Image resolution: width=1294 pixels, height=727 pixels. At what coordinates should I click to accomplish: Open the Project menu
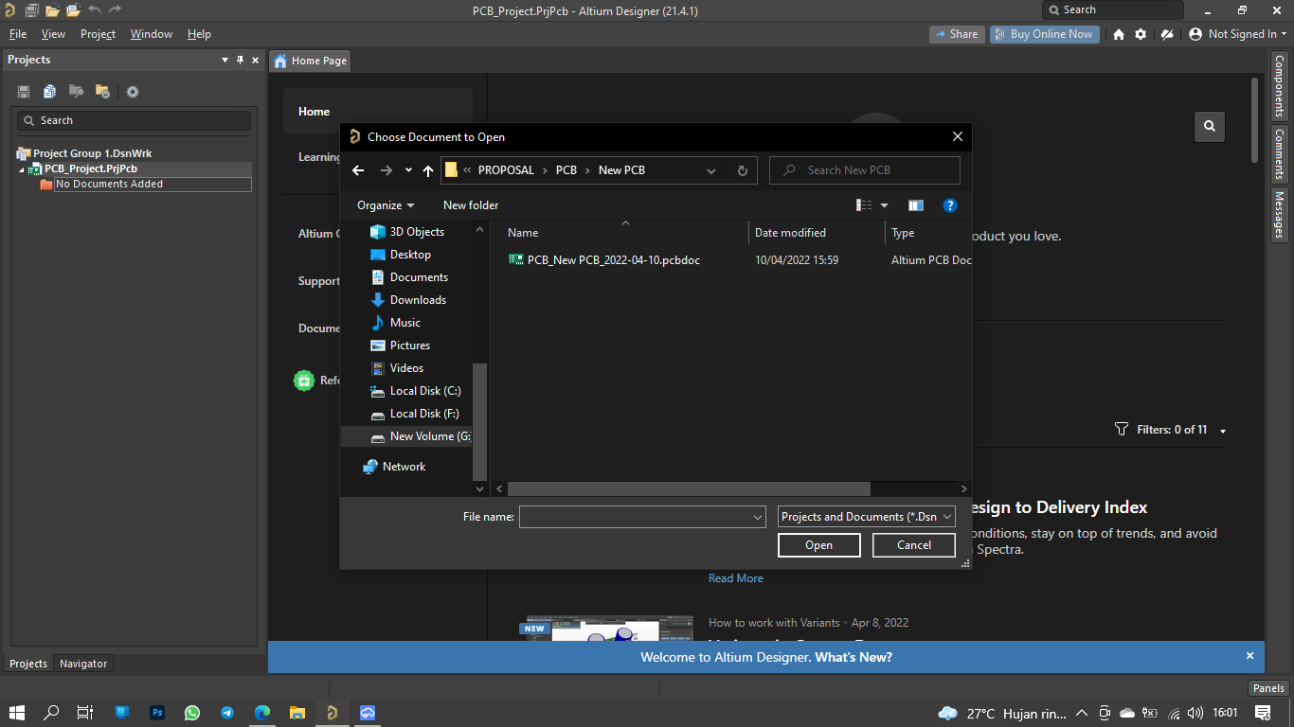pos(98,34)
